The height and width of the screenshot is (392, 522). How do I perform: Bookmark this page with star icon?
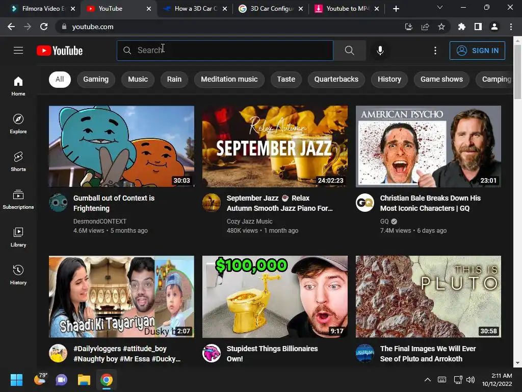[x=441, y=27]
